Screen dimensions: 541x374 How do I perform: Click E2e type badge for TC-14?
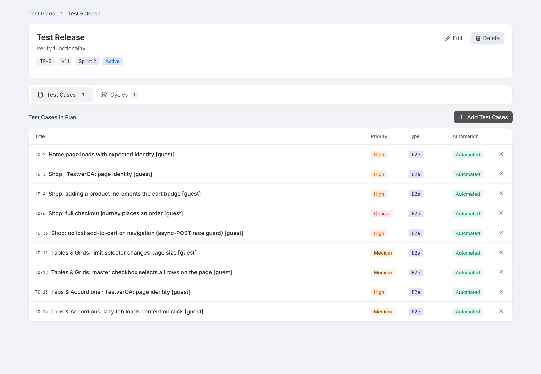tap(416, 312)
